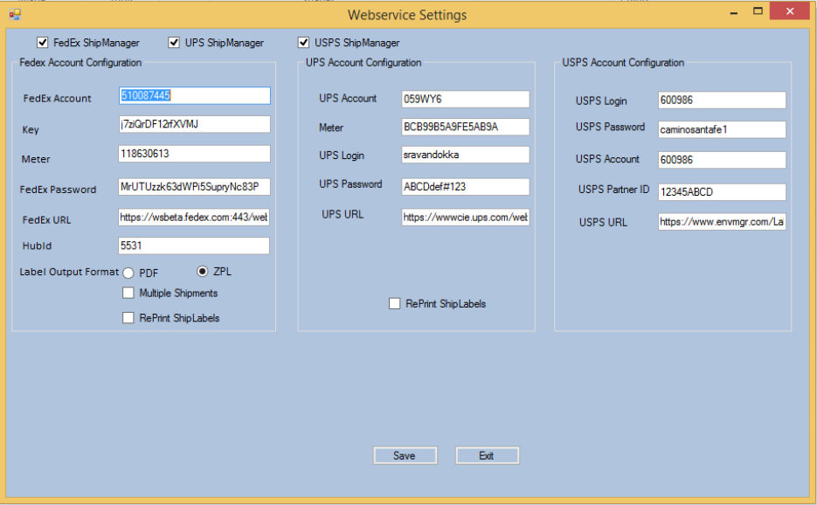
Task: Click into the FedEx Key field
Action: (x=194, y=124)
